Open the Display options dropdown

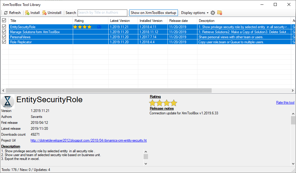coord(194,13)
